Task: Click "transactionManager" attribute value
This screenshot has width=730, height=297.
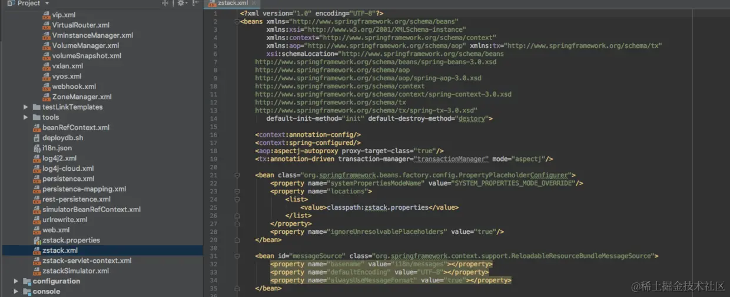Action: point(452,159)
